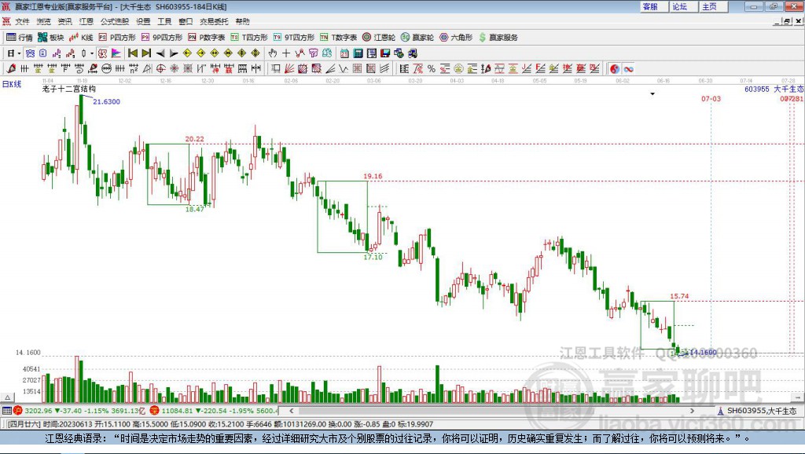The height and width of the screenshot is (454, 805).
Task: Select the red polyline drawing tool
Action: [x=300, y=53]
